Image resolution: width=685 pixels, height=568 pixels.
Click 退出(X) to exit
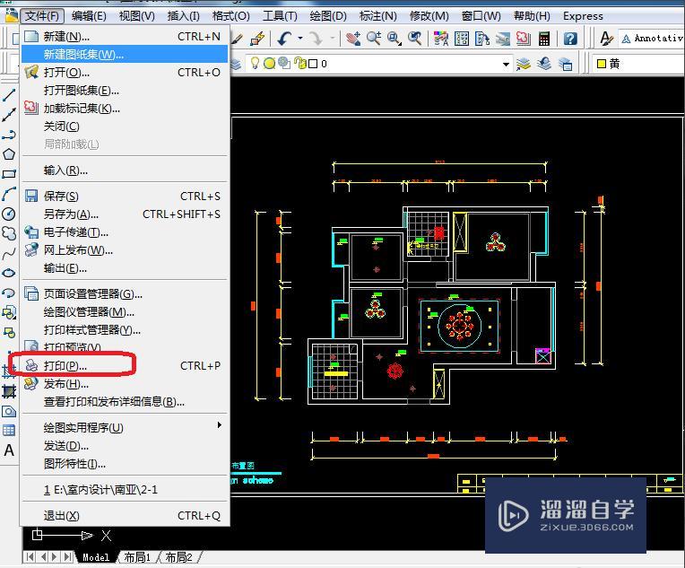click(125, 516)
